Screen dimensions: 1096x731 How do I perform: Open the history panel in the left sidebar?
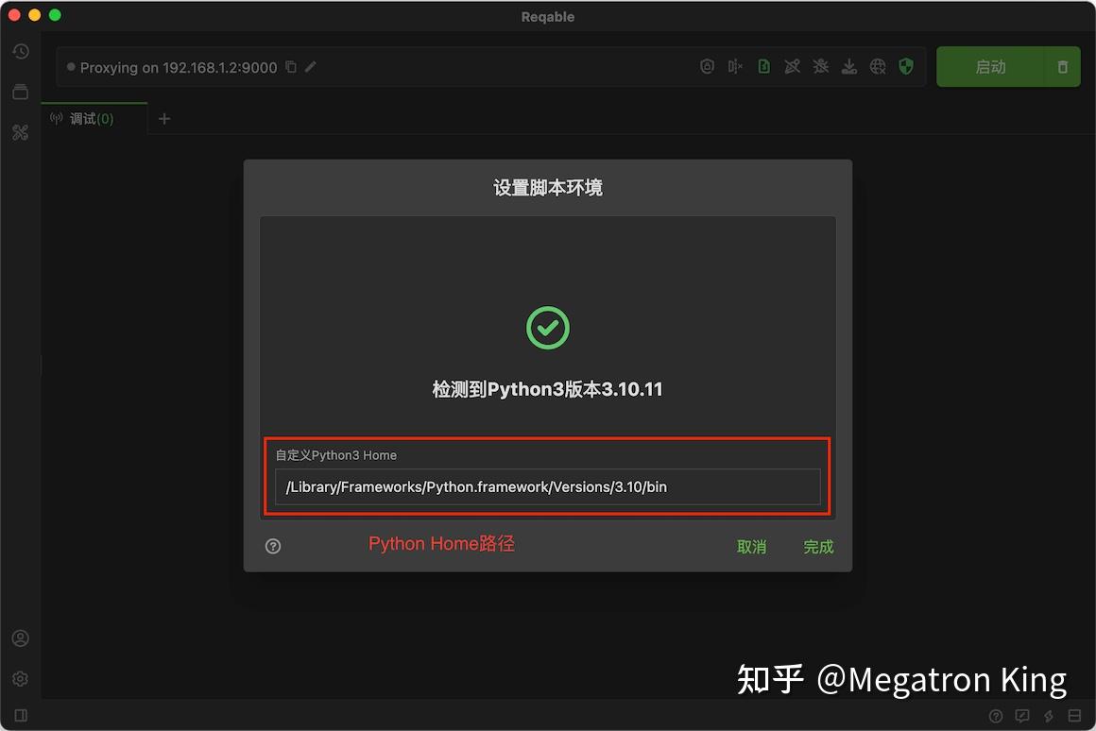[21, 51]
